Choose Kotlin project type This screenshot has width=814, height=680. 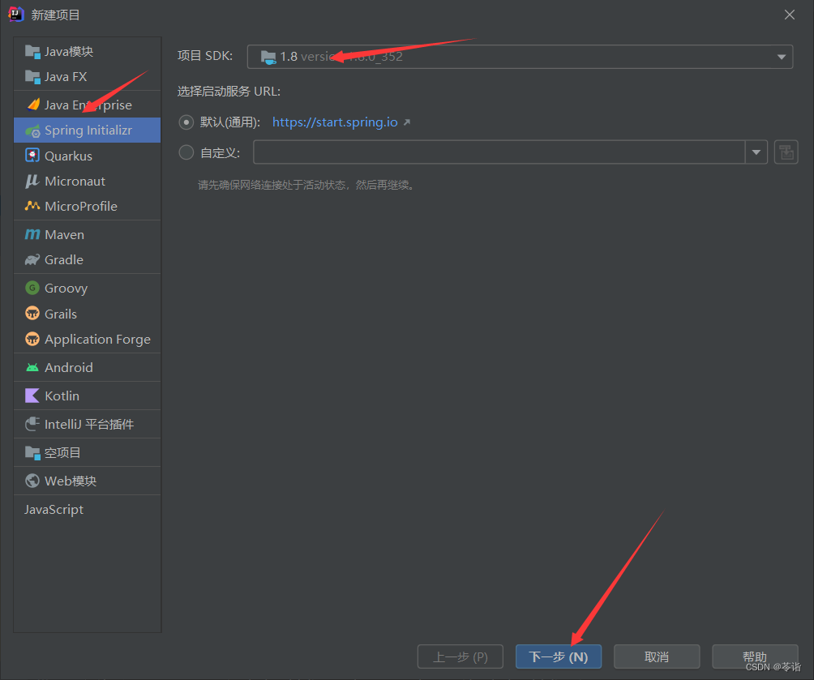(88, 396)
